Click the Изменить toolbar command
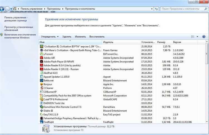209x135 pixels. tap(80, 37)
